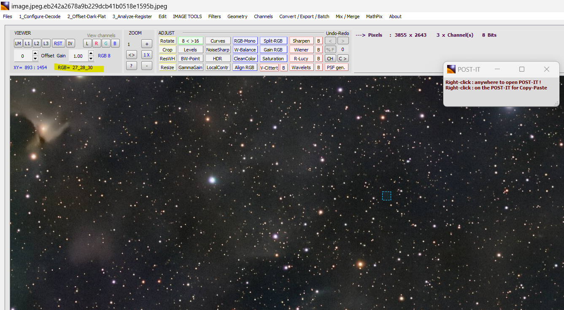Click the 8 < > 16 bit conversion button
564x310 pixels.
click(x=190, y=41)
